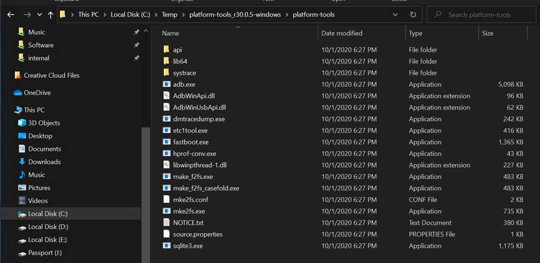The image size is (540, 263).
Task: Select the AdbWinUsbApi.dll file icon
Action: [167, 107]
